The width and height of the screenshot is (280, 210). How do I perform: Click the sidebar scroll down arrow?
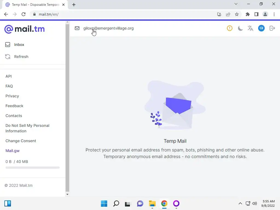point(67,194)
